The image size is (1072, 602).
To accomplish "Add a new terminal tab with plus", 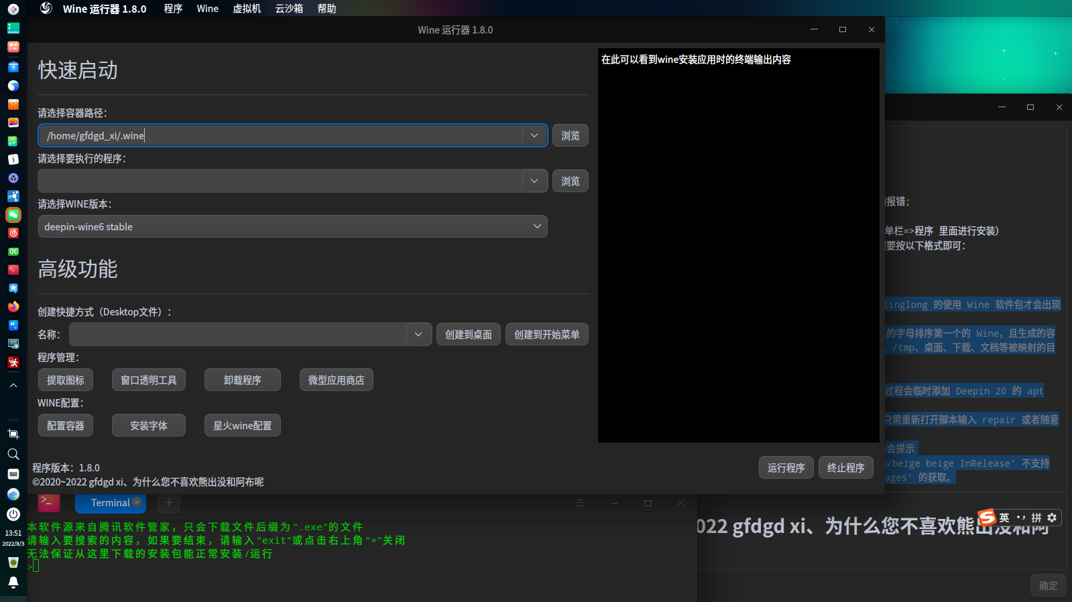I will [x=169, y=502].
